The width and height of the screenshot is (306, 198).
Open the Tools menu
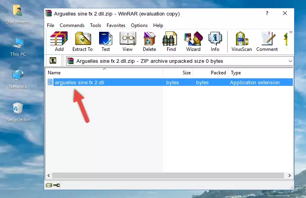pyautogui.click(x=96, y=25)
